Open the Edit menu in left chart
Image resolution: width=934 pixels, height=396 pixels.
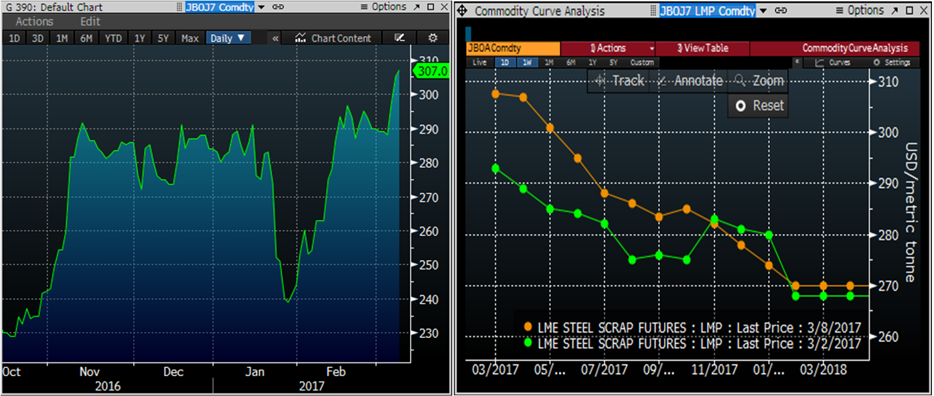[x=90, y=22]
